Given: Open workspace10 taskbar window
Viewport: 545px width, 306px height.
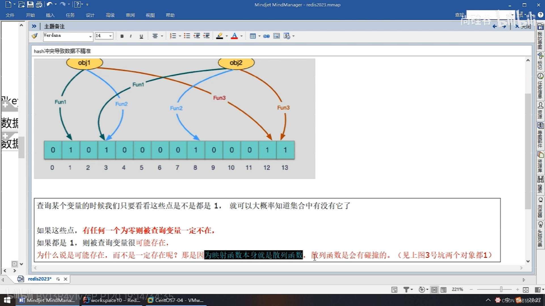Looking at the screenshot, I should click(112, 300).
